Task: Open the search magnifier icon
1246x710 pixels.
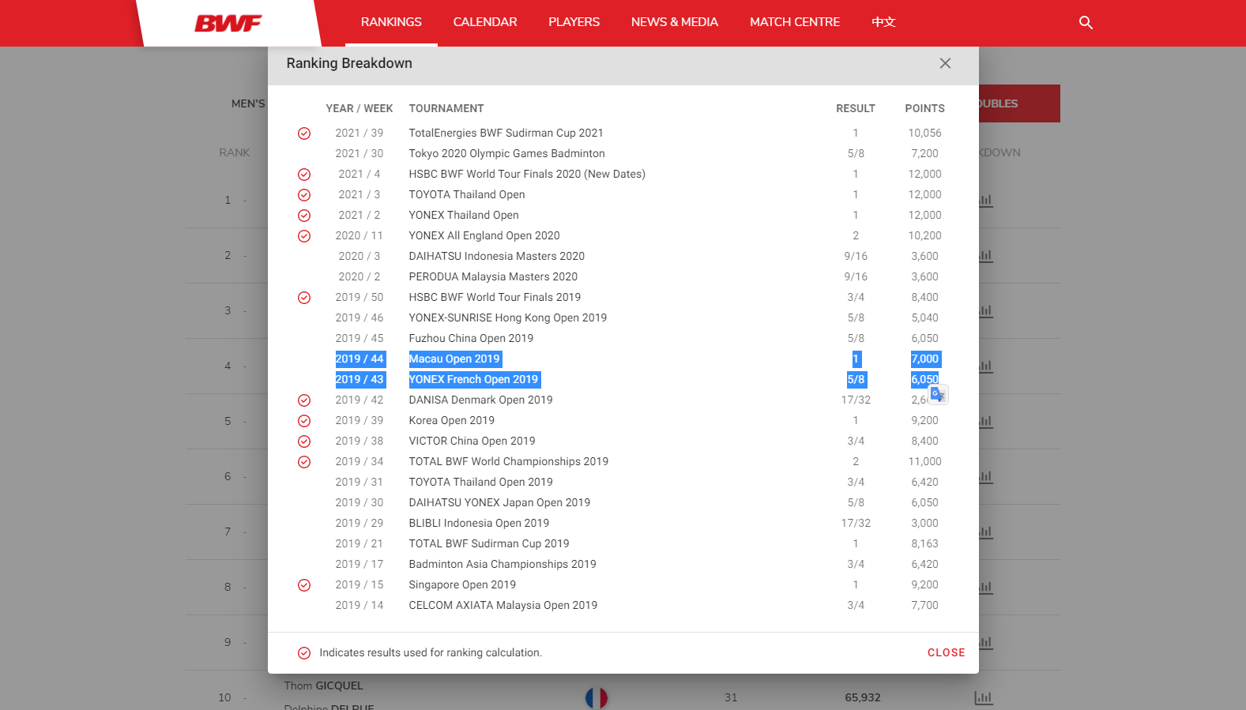Action: pyautogui.click(x=1086, y=23)
